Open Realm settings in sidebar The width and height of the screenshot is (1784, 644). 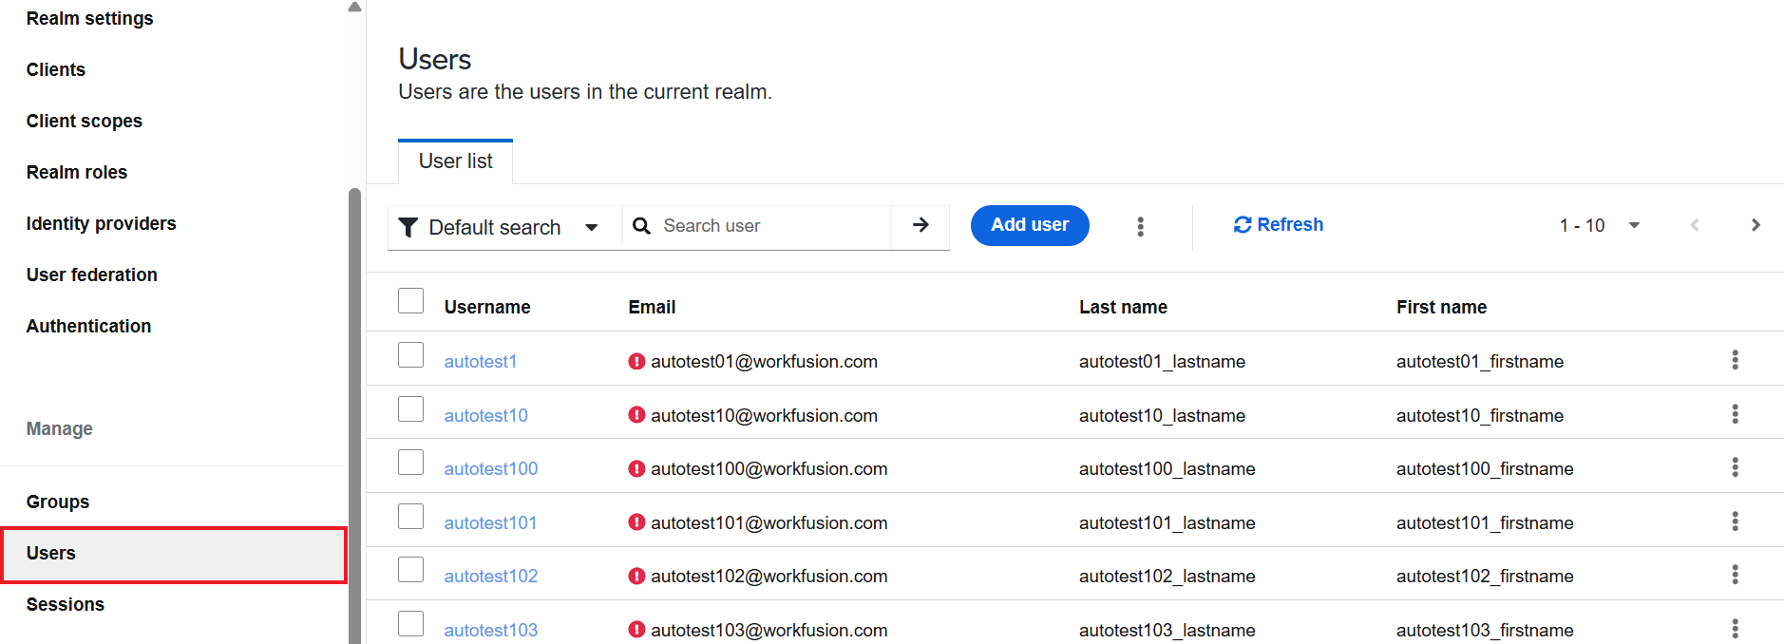pos(89,18)
